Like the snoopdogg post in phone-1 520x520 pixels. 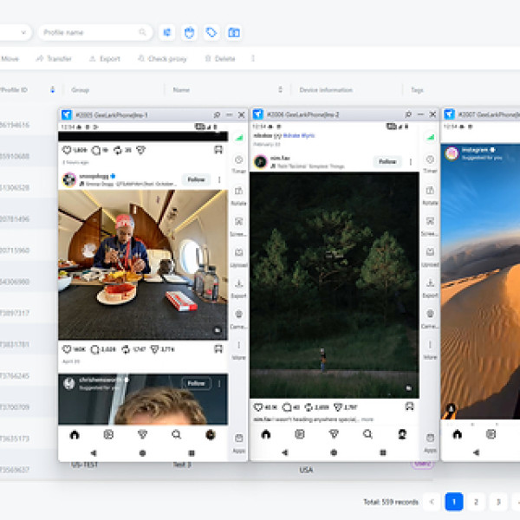(x=67, y=349)
